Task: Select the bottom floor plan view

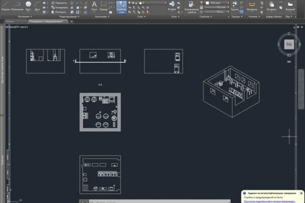Action: pos(100,175)
